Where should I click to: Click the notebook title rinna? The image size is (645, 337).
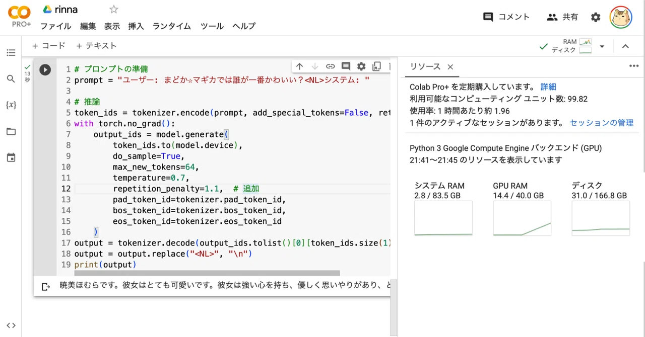pos(66,10)
